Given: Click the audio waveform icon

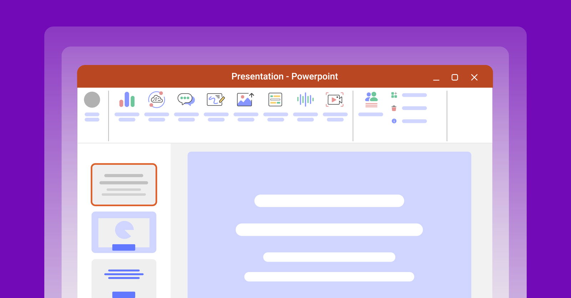Looking at the screenshot, I should click(305, 99).
